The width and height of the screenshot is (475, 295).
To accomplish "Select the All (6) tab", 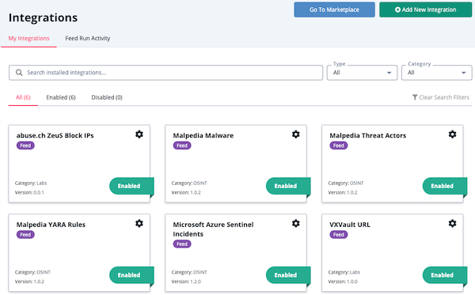I will (x=23, y=97).
